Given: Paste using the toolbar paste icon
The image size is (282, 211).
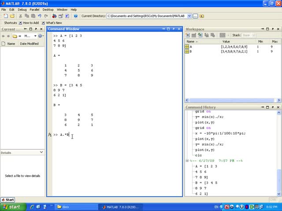Looking at the screenshot, I should [x=33, y=16].
